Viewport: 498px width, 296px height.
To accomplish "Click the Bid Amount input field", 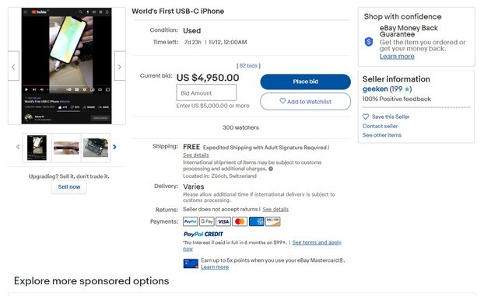I will pyautogui.click(x=206, y=92).
